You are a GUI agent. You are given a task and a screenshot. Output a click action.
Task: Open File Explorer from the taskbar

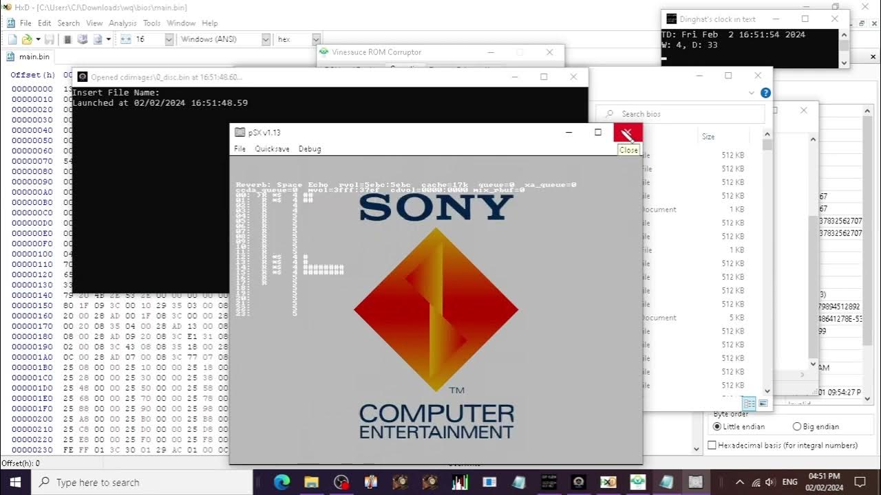(311, 483)
